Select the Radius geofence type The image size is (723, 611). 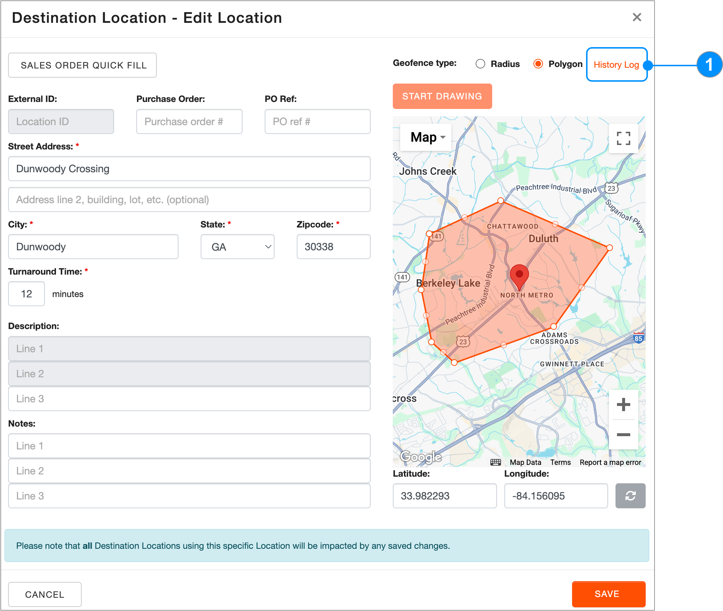[480, 64]
